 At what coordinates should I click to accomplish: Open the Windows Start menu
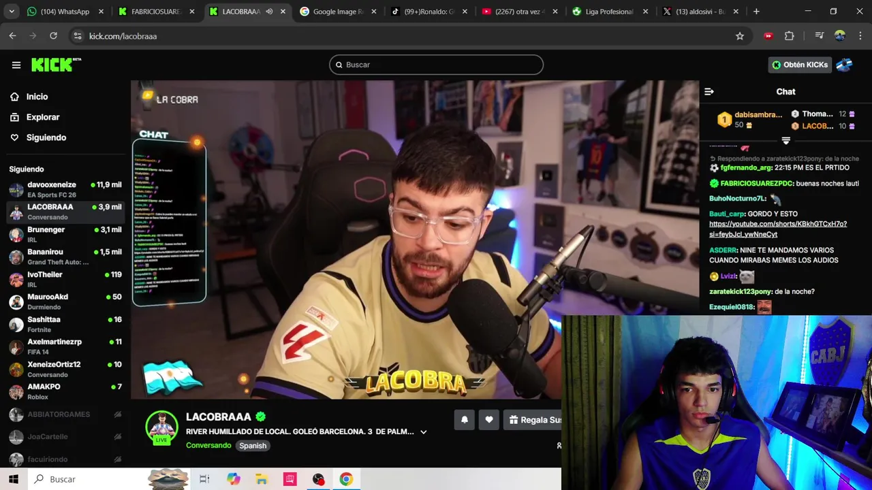(14, 479)
